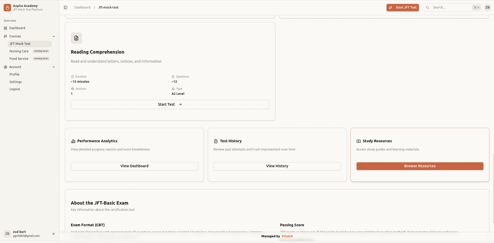Click the Test History clipboard icon
Screen dimensions: 494x243
(x=216, y=141)
